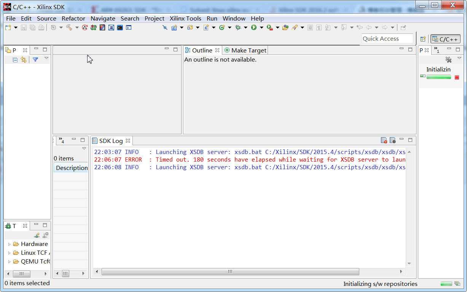Image resolution: width=467 pixels, height=292 pixels.
Task: Click the New Class green icon
Action: click(222, 27)
